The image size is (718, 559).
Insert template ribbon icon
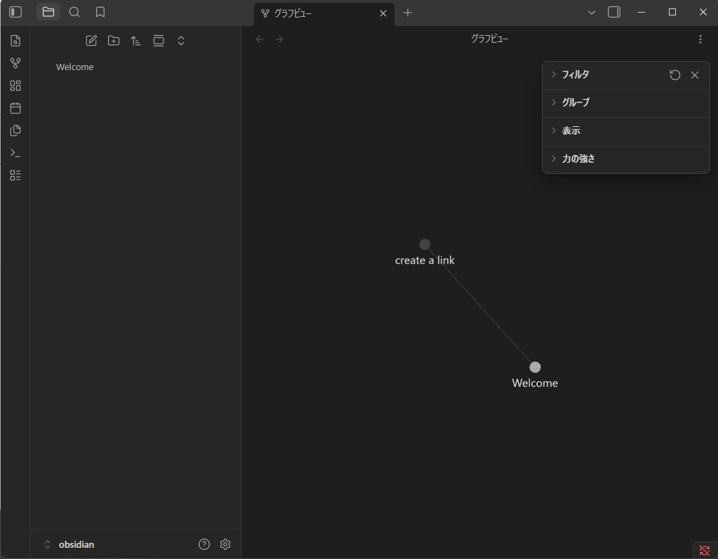[15, 130]
